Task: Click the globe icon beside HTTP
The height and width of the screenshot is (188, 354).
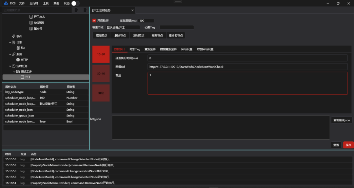Action: [18, 60]
